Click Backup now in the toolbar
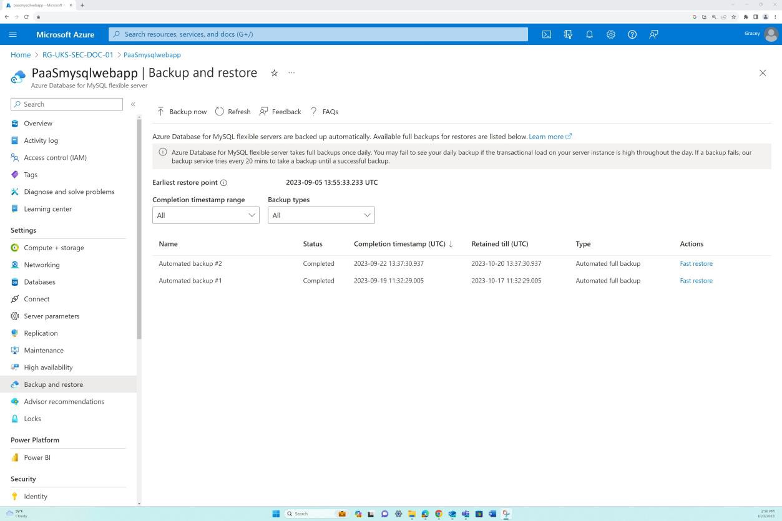 point(182,111)
